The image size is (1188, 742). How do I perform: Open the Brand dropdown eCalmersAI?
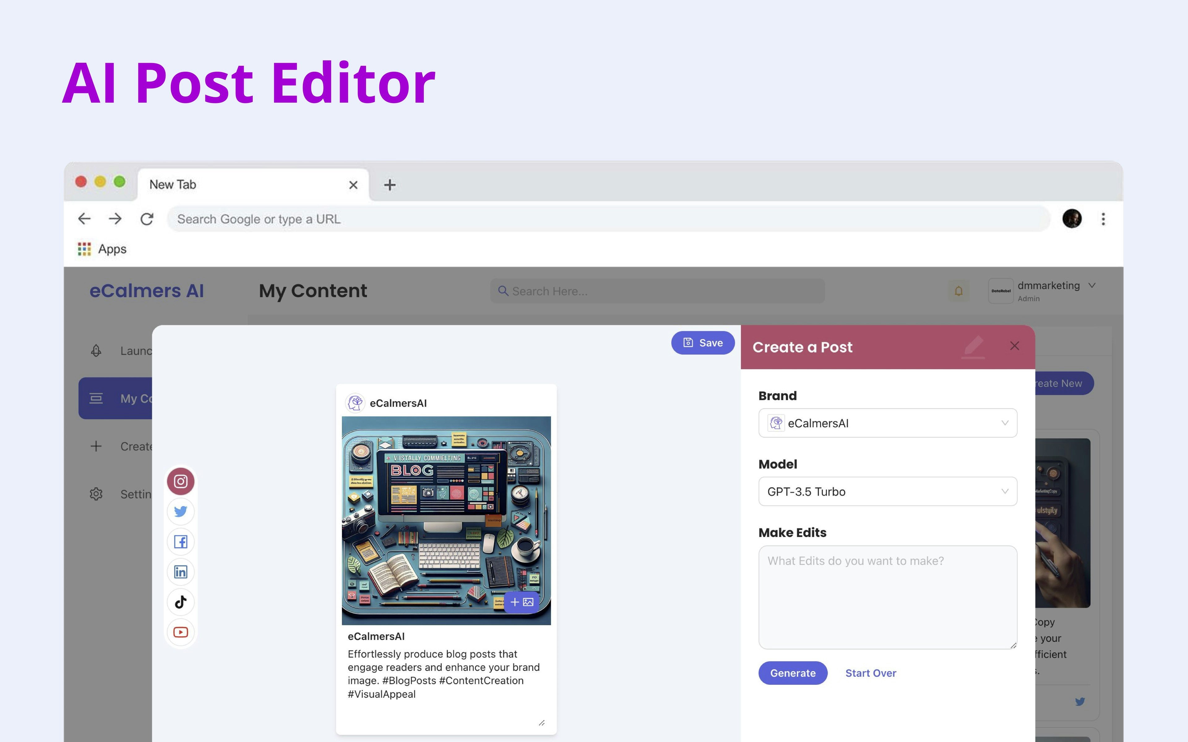(887, 423)
